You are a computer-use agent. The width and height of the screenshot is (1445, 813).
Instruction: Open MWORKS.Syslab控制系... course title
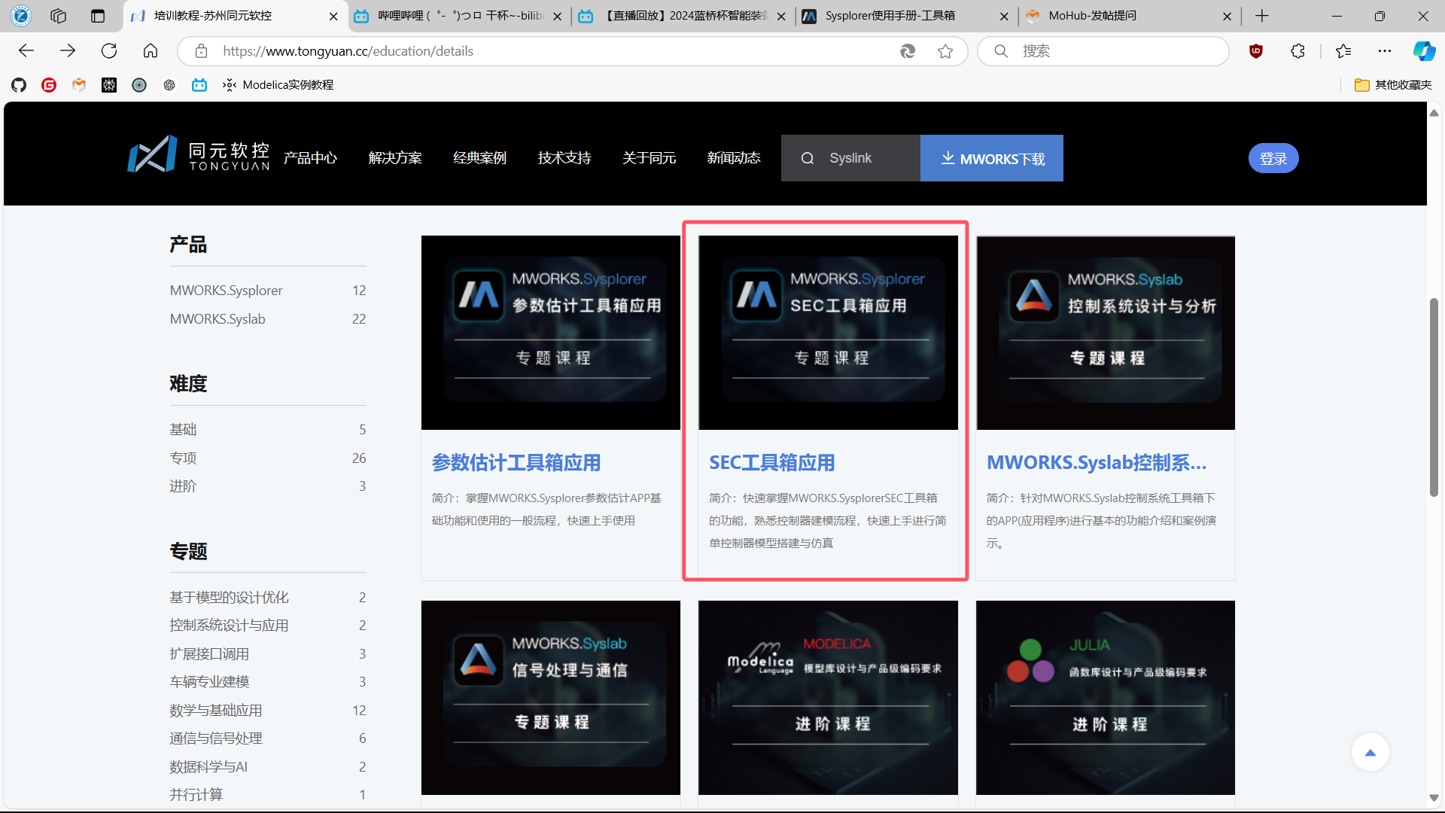[x=1097, y=463]
